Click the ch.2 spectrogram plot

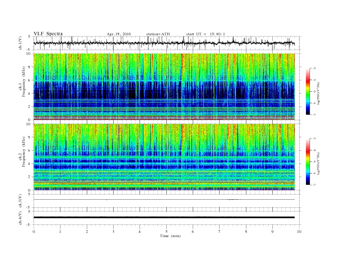coord(164,157)
